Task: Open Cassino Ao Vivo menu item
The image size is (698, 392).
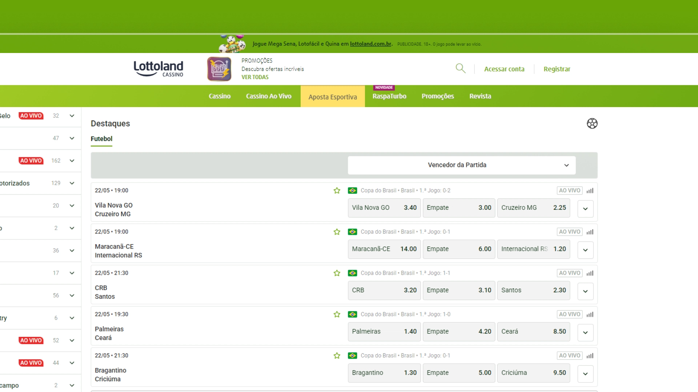Action: (x=269, y=96)
